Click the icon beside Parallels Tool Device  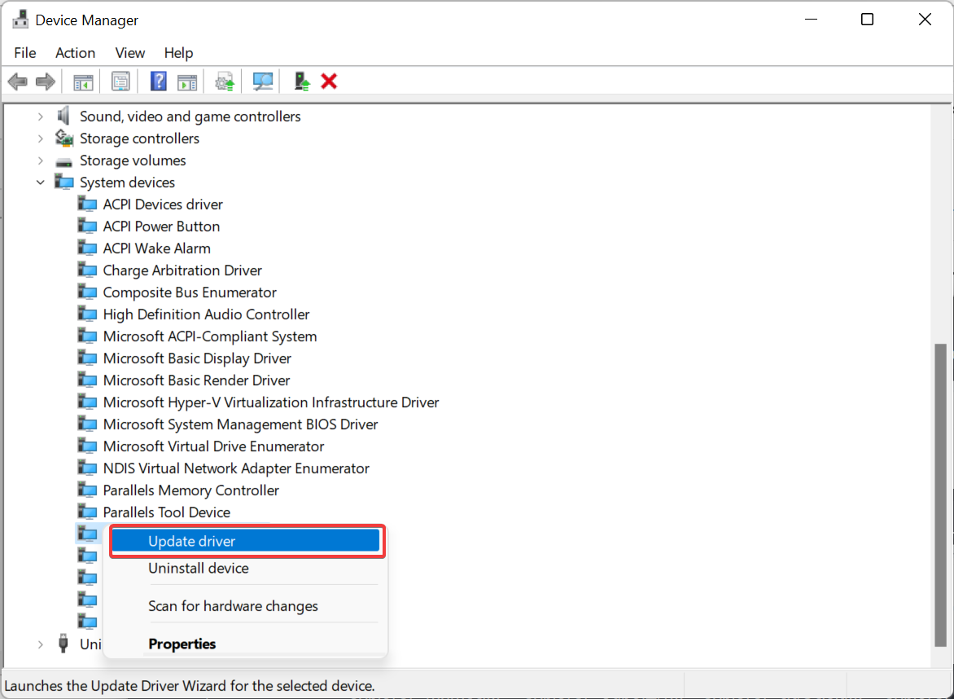click(88, 512)
